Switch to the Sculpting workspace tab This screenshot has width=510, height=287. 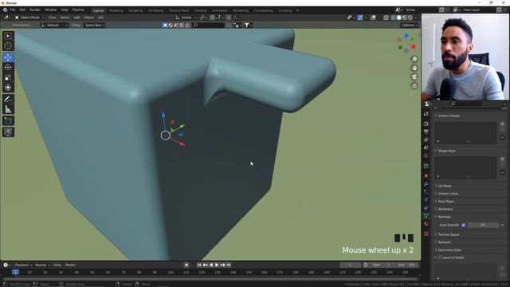click(135, 10)
